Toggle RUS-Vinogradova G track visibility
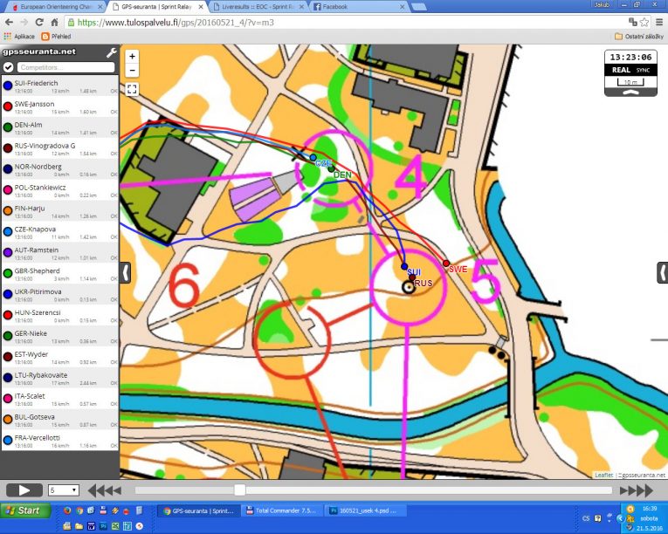 pyautogui.click(x=8, y=148)
